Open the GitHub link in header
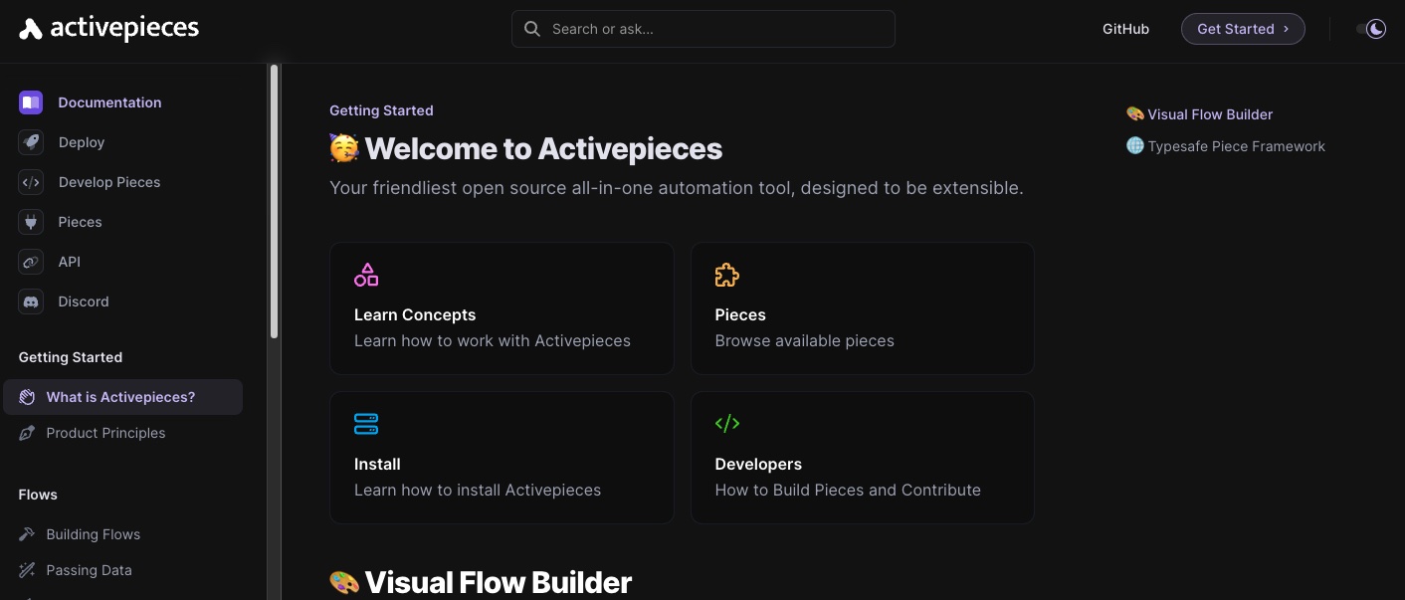 1125,29
